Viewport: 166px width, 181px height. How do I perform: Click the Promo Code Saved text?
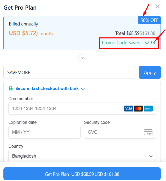[x=128, y=43]
